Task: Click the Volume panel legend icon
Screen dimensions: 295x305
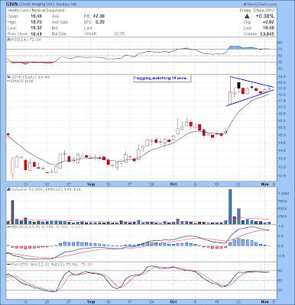Action: pyautogui.click(x=8, y=189)
